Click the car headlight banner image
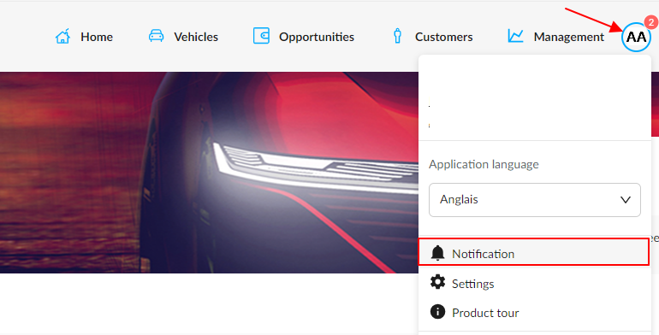Viewport: 659px width, 335px height. (209, 173)
